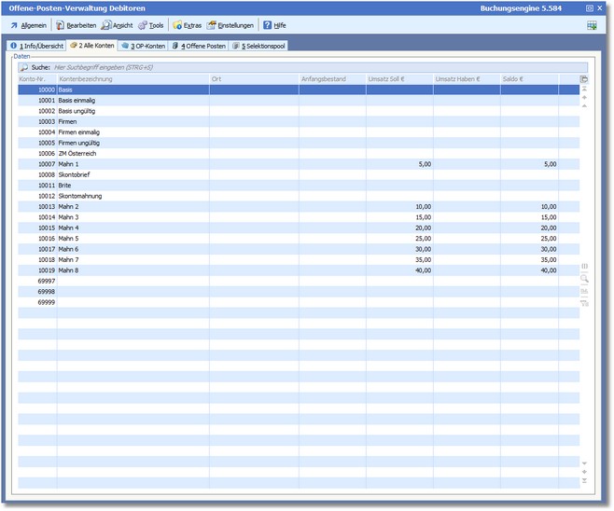The height and width of the screenshot is (511, 614).
Task: Jump to first row with top arrow
Action: point(584,90)
